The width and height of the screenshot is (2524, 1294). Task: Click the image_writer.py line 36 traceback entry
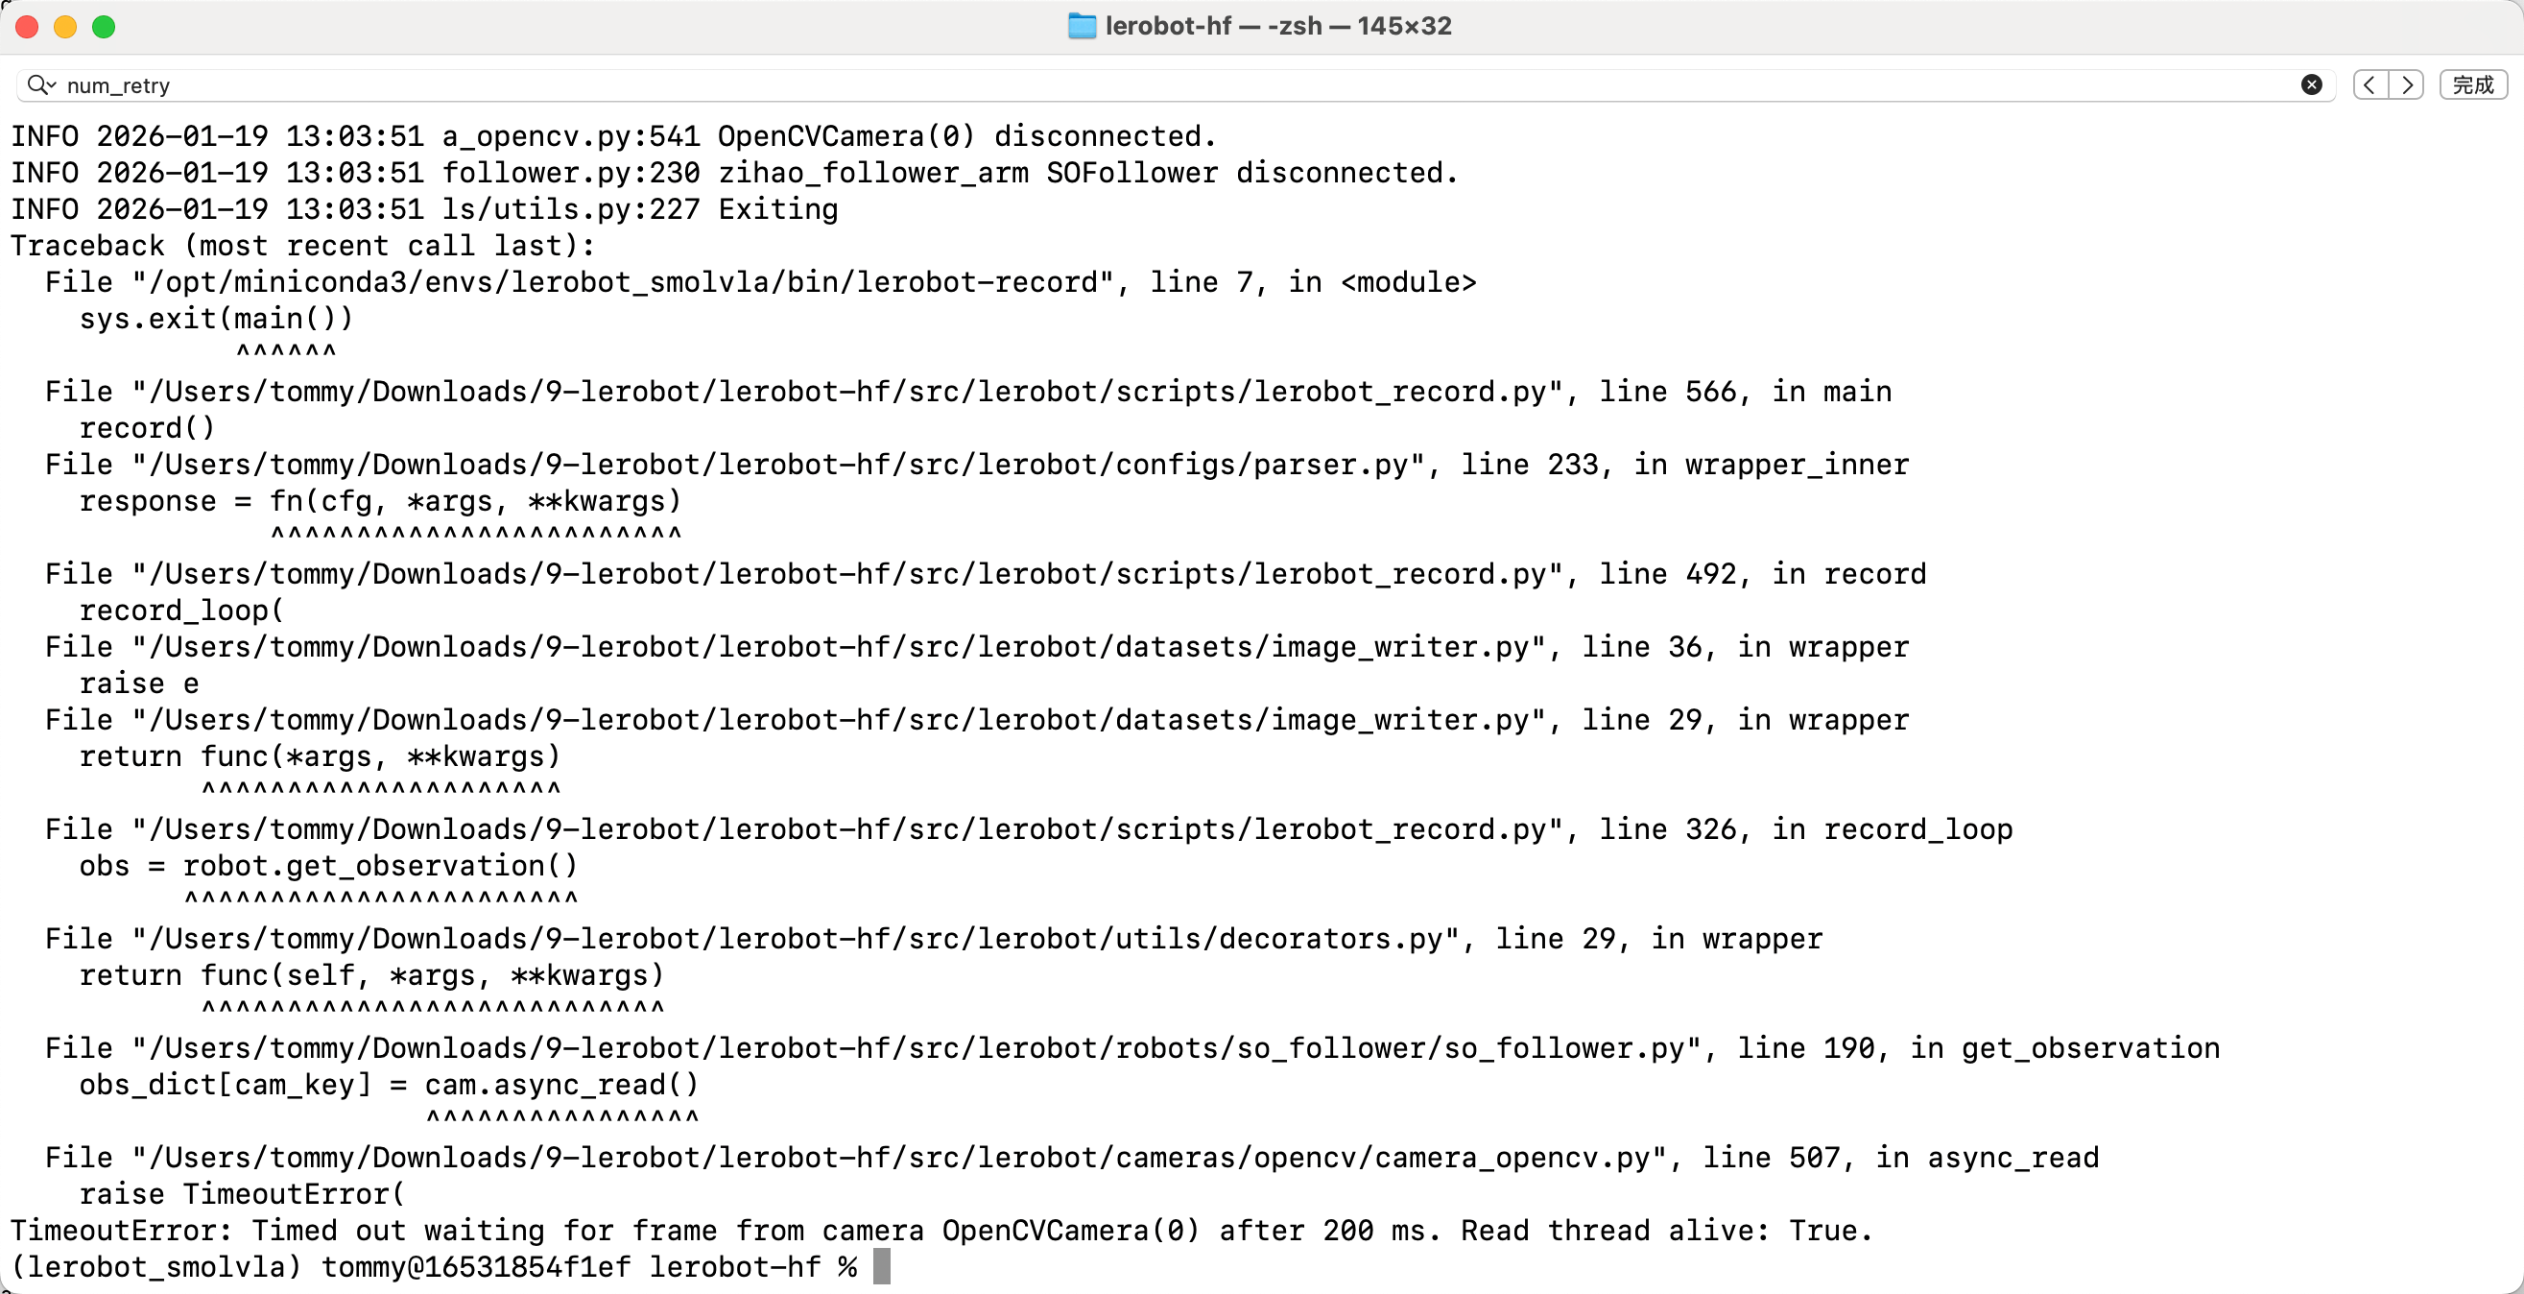tap(977, 647)
